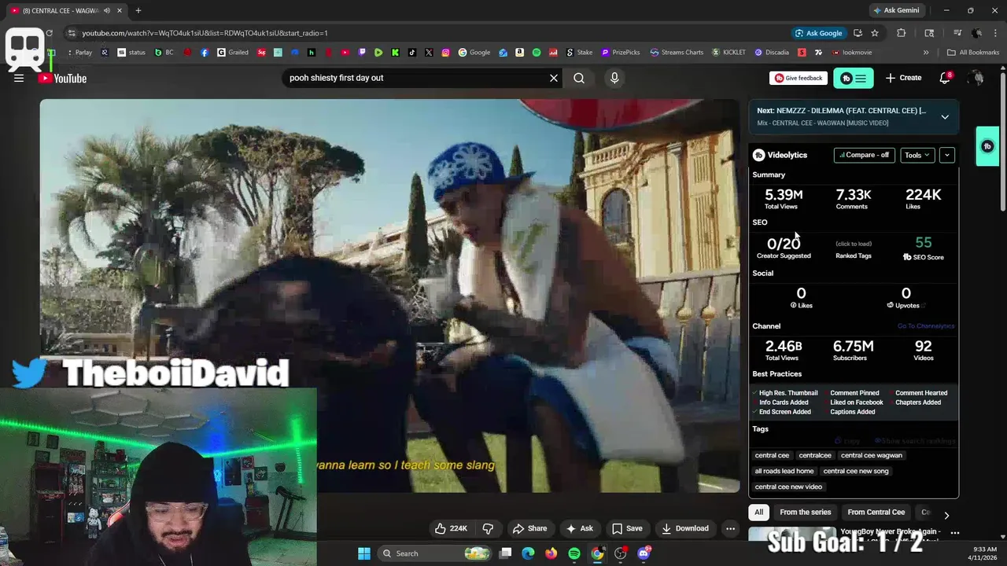Open Task View on taskbar
Viewport: 1007px width, 566px height.
coord(506,553)
